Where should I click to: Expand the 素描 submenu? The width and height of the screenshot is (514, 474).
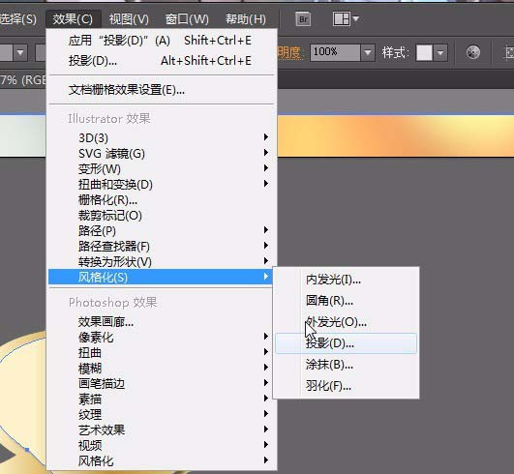[x=161, y=399]
